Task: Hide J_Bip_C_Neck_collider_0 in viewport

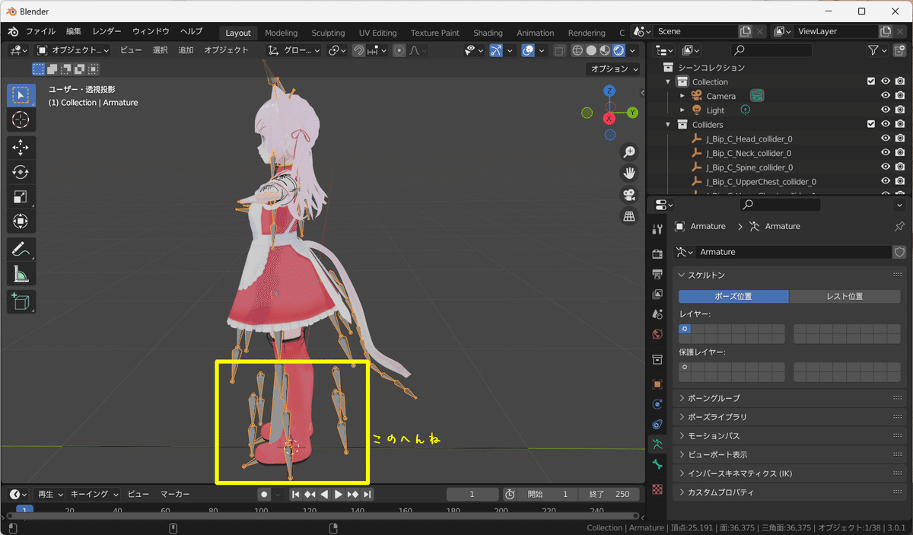Action: [x=886, y=153]
